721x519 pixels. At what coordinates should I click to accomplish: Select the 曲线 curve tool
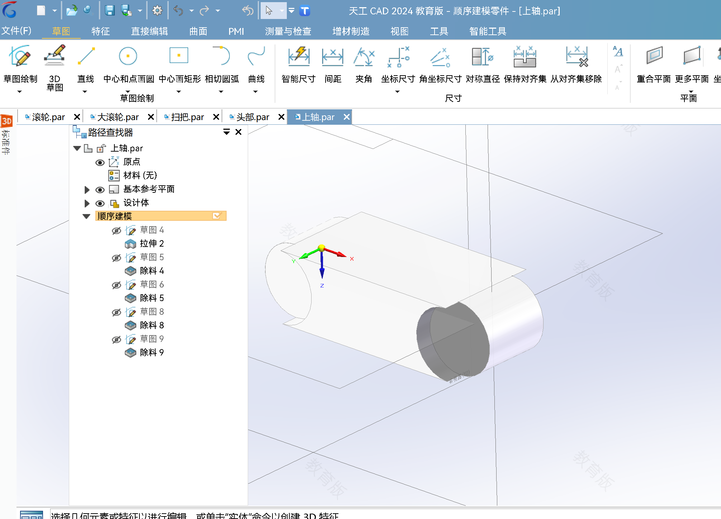click(256, 63)
